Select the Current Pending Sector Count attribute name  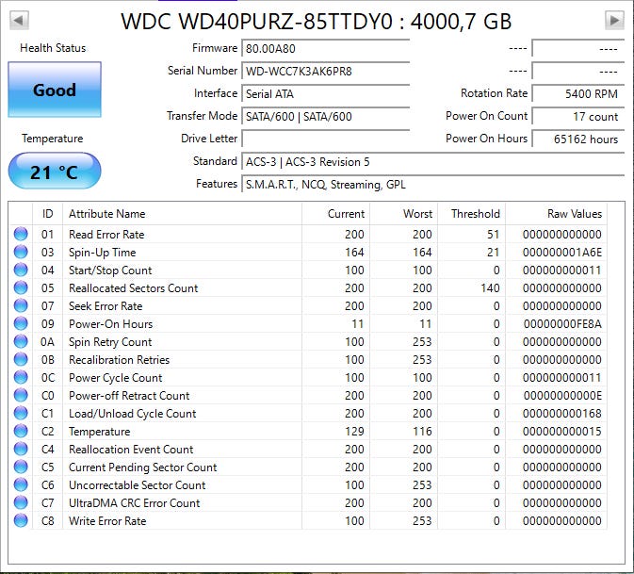pyautogui.click(x=143, y=467)
